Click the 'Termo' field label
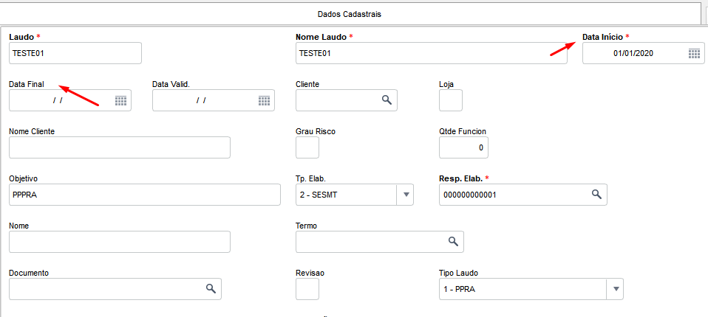This screenshot has height=317, width=708. pyautogui.click(x=307, y=226)
